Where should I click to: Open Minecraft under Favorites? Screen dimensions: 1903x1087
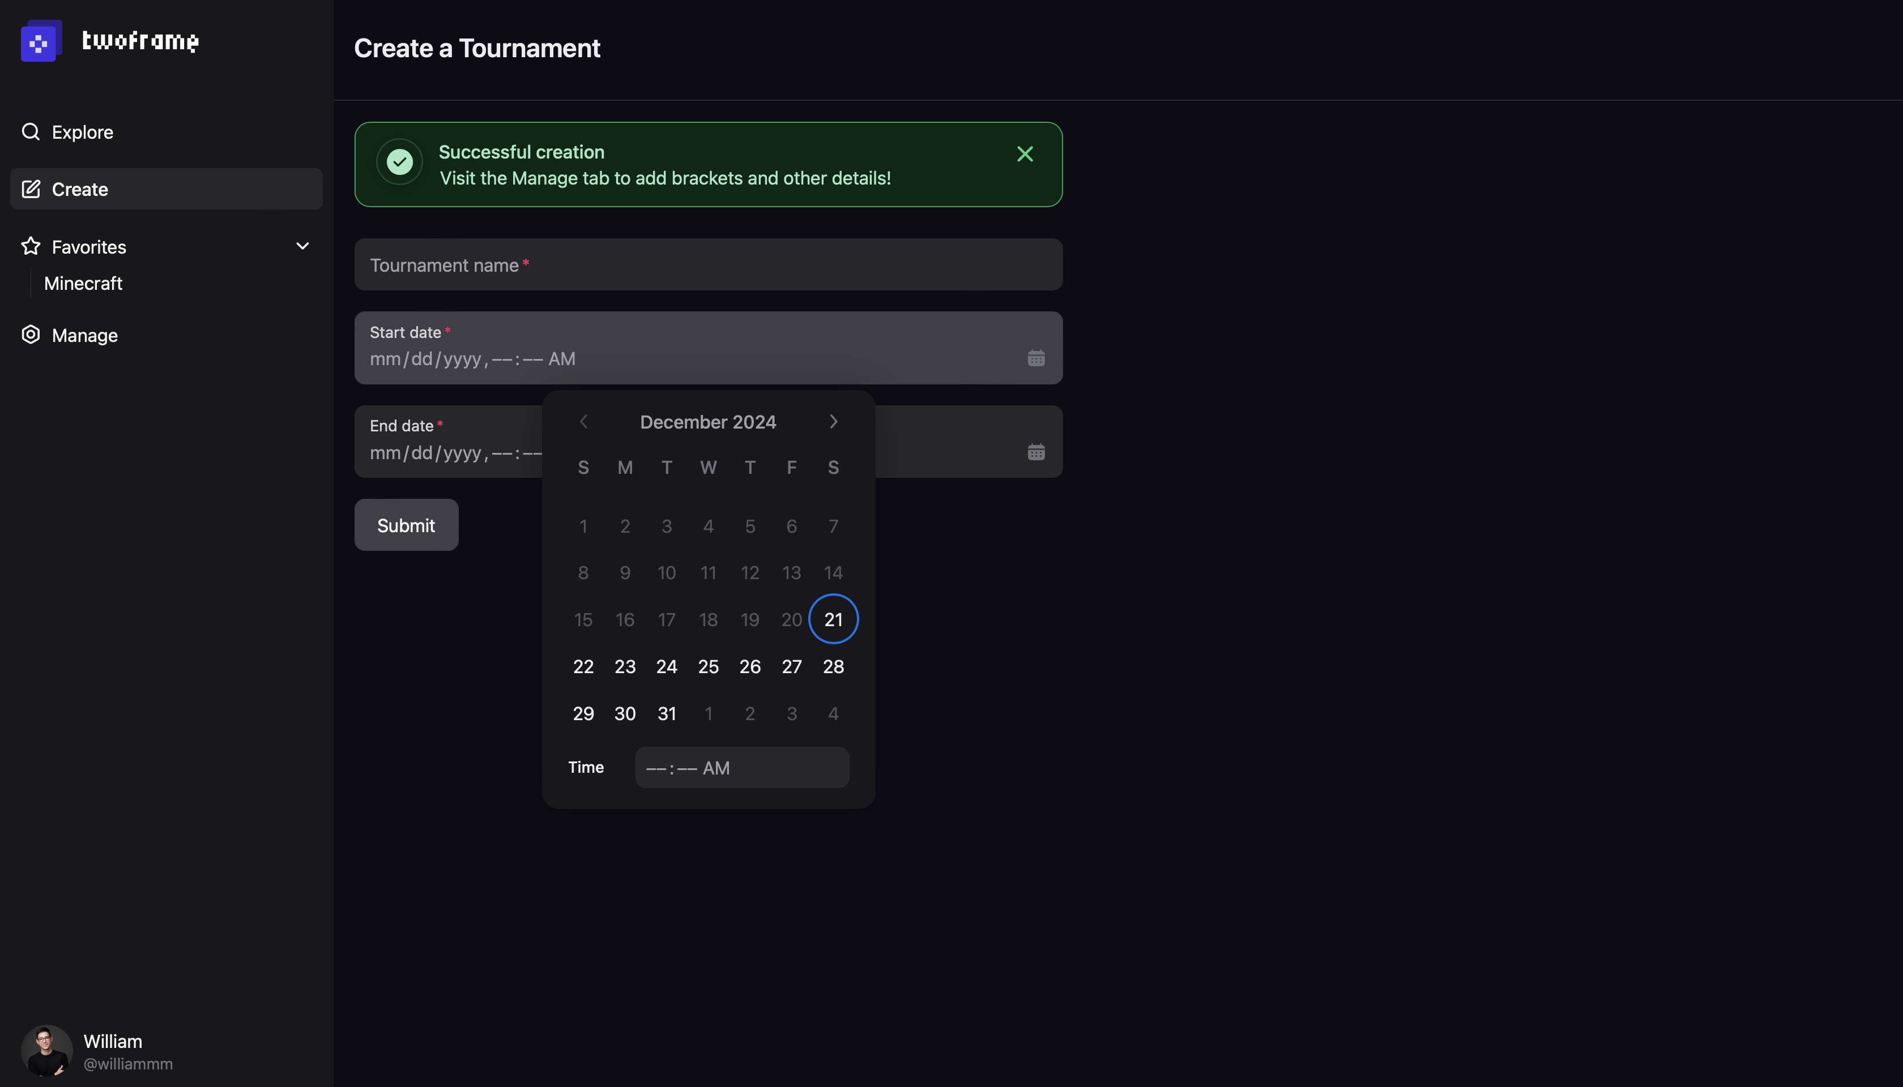(x=83, y=284)
